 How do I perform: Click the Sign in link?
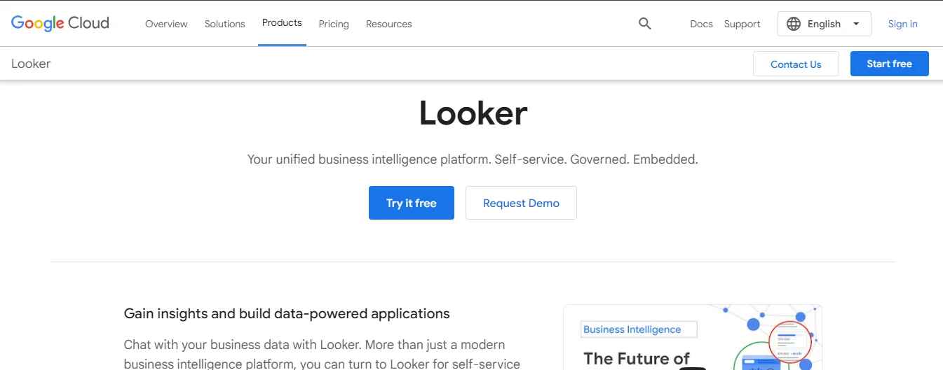click(902, 24)
